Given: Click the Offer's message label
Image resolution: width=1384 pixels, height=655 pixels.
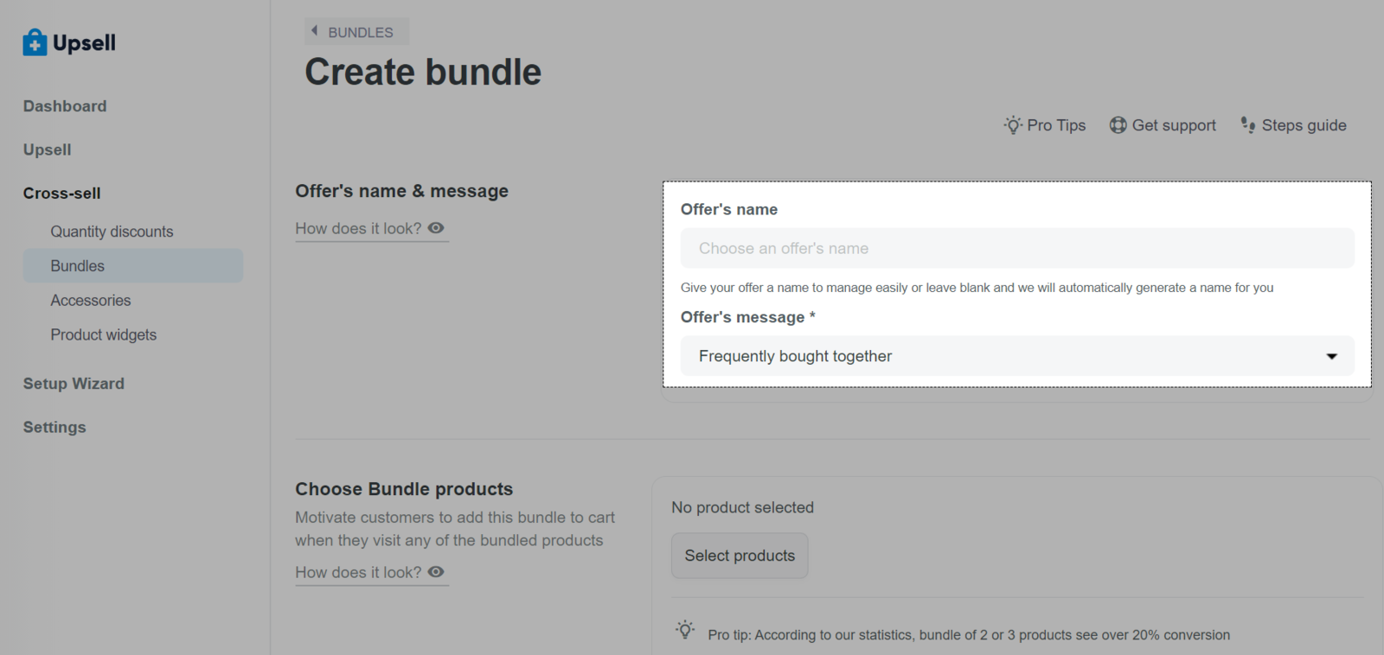Looking at the screenshot, I should 748,317.
